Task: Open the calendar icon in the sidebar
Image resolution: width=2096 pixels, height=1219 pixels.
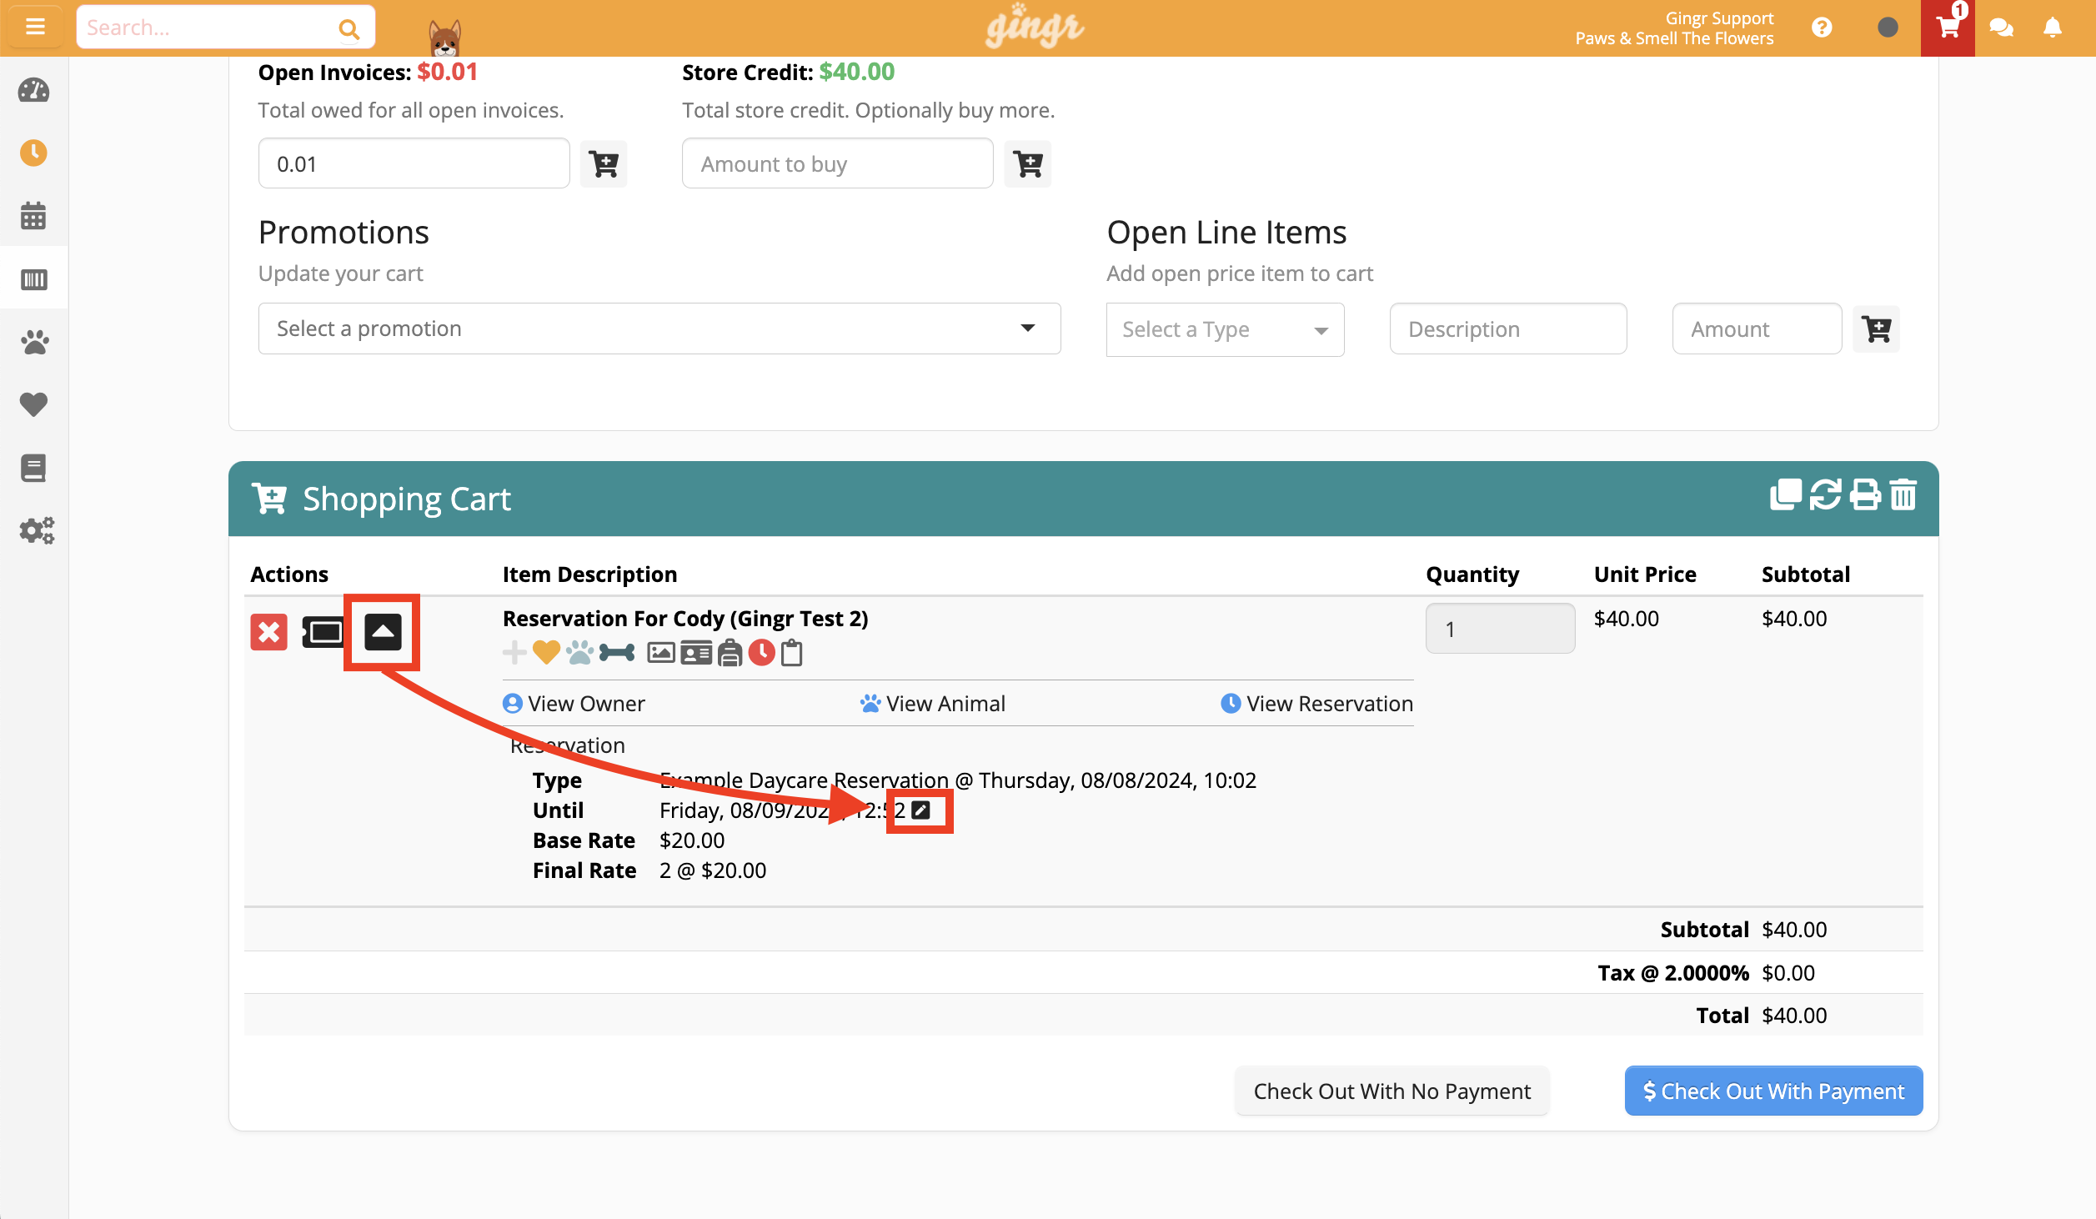Action: click(33, 215)
